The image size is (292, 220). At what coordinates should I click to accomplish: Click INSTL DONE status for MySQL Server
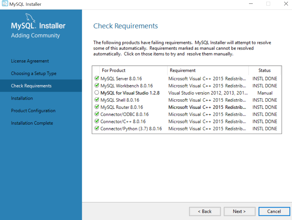point(265,79)
